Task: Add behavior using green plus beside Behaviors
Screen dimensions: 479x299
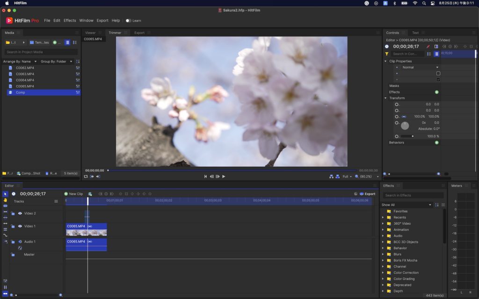Action: 437,142
